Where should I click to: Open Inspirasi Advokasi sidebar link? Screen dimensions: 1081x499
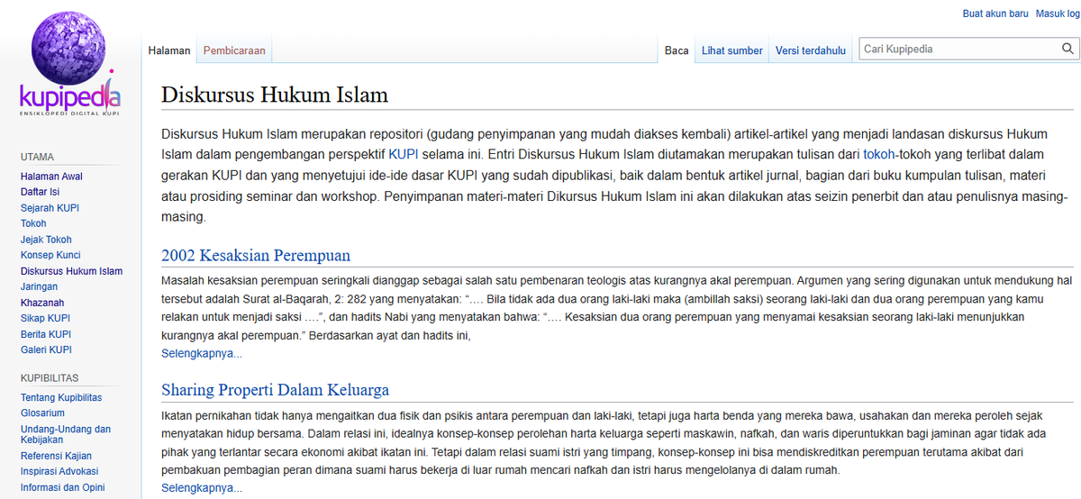coord(59,471)
